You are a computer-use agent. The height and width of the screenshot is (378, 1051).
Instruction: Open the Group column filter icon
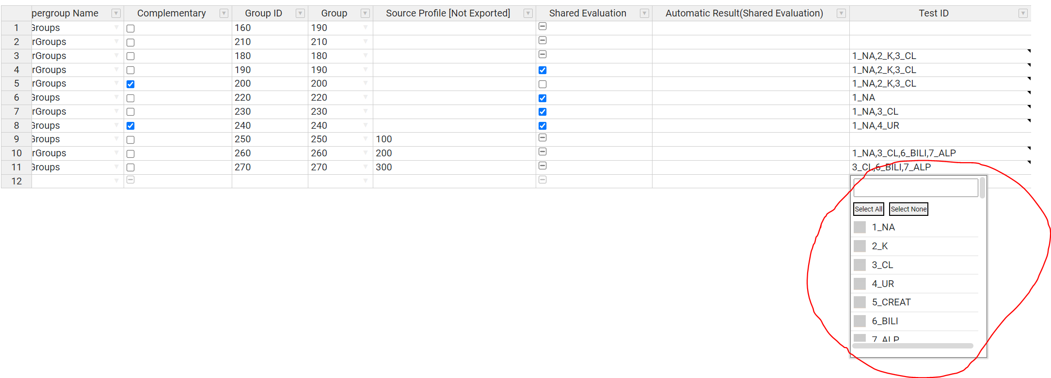click(365, 14)
